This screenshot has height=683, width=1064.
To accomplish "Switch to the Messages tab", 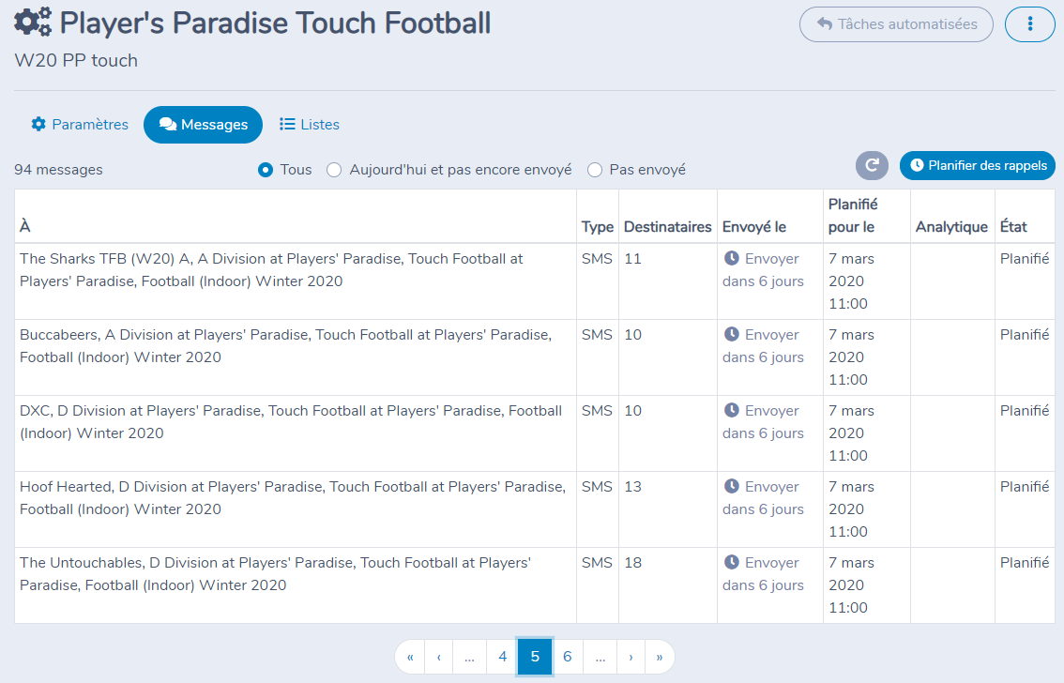I will click(x=203, y=125).
